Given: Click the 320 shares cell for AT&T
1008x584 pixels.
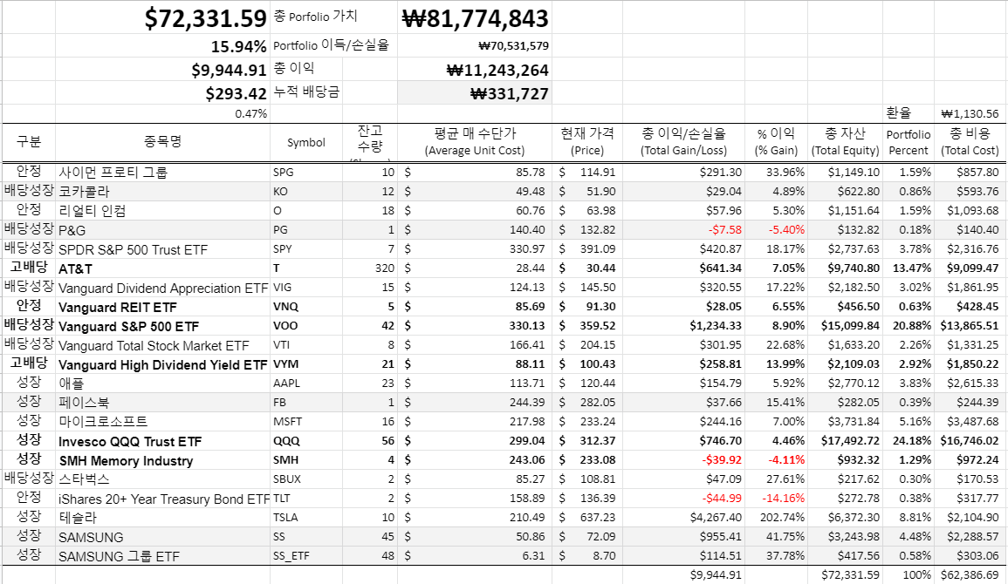Looking at the screenshot, I should click(370, 268).
